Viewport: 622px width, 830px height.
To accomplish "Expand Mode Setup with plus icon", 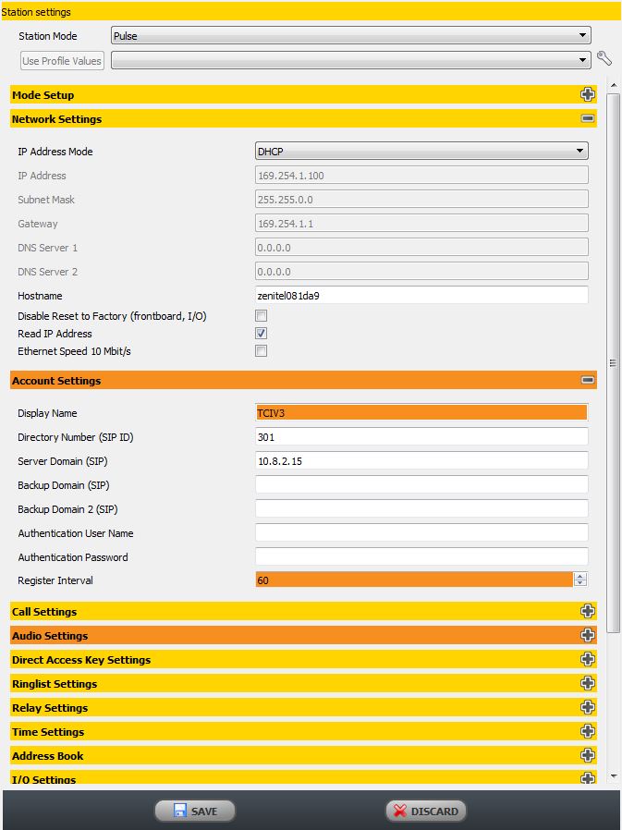I will 587,95.
